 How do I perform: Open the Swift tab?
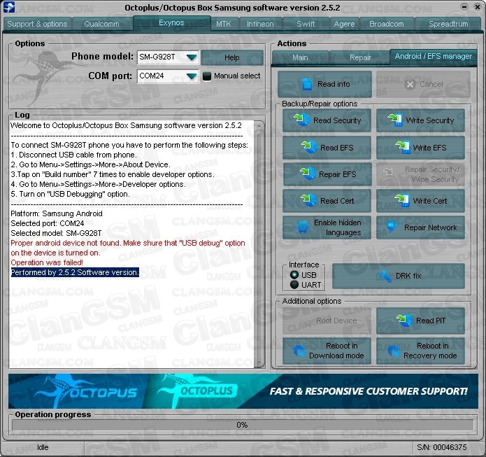pyautogui.click(x=306, y=24)
